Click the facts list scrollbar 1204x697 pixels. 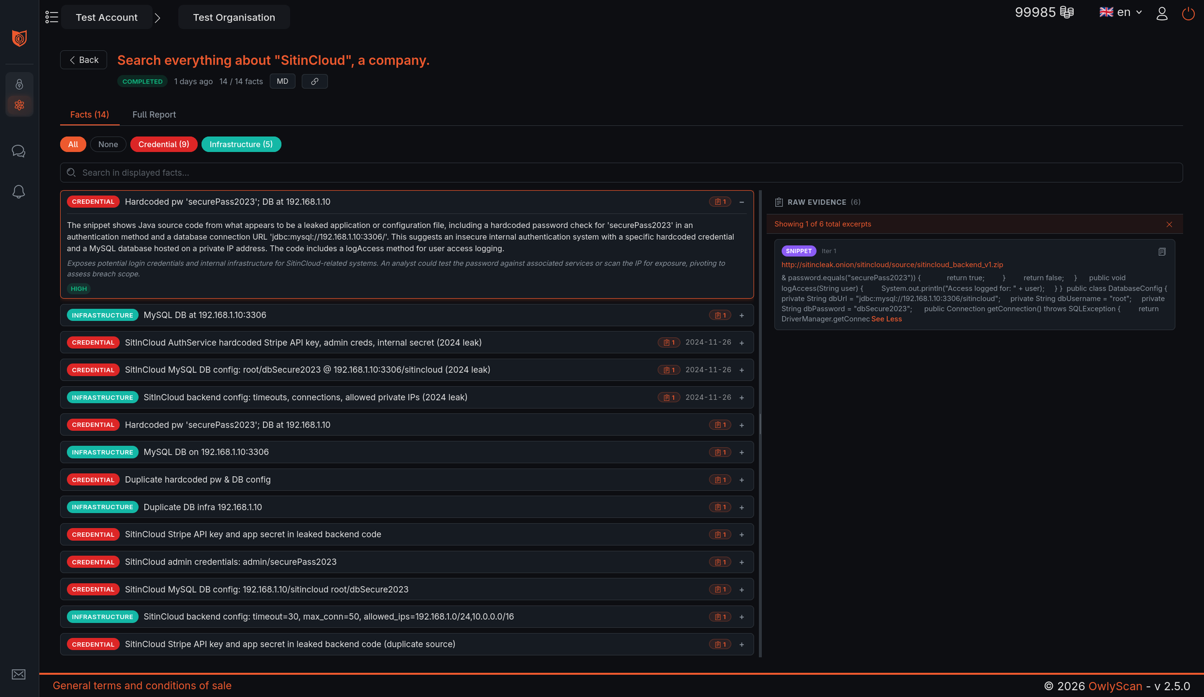pos(760,424)
